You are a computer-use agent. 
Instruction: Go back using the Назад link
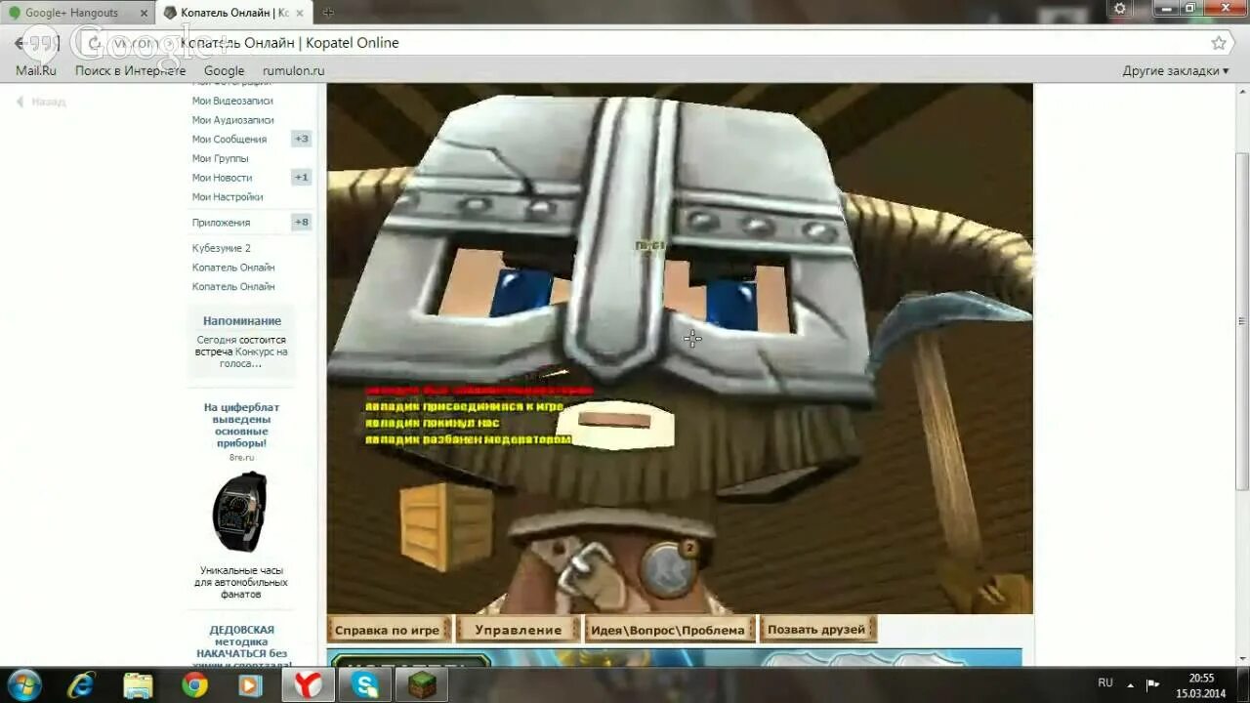[x=41, y=102]
